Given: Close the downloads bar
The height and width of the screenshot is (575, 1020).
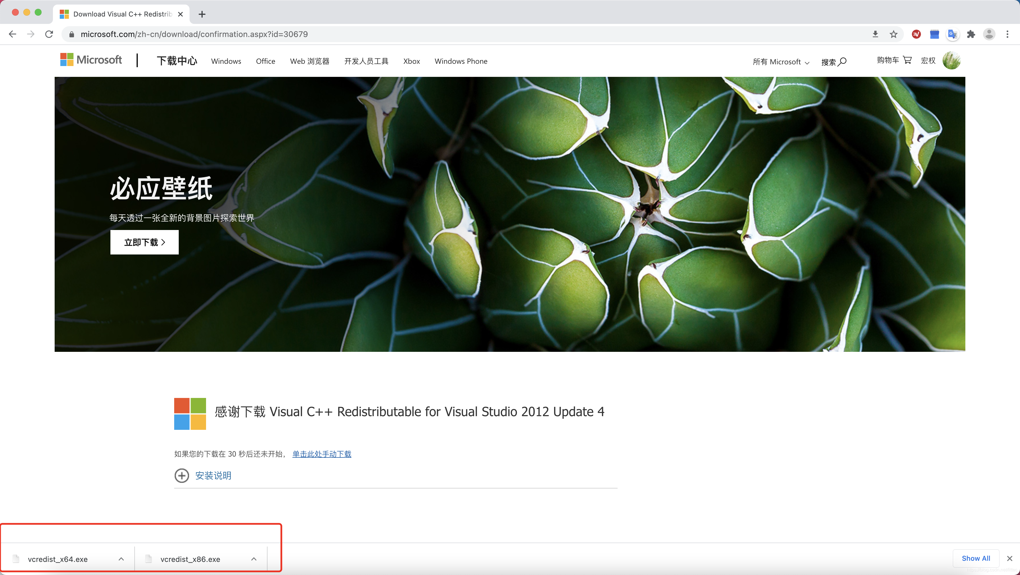Looking at the screenshot, I should coord(1010,558).
